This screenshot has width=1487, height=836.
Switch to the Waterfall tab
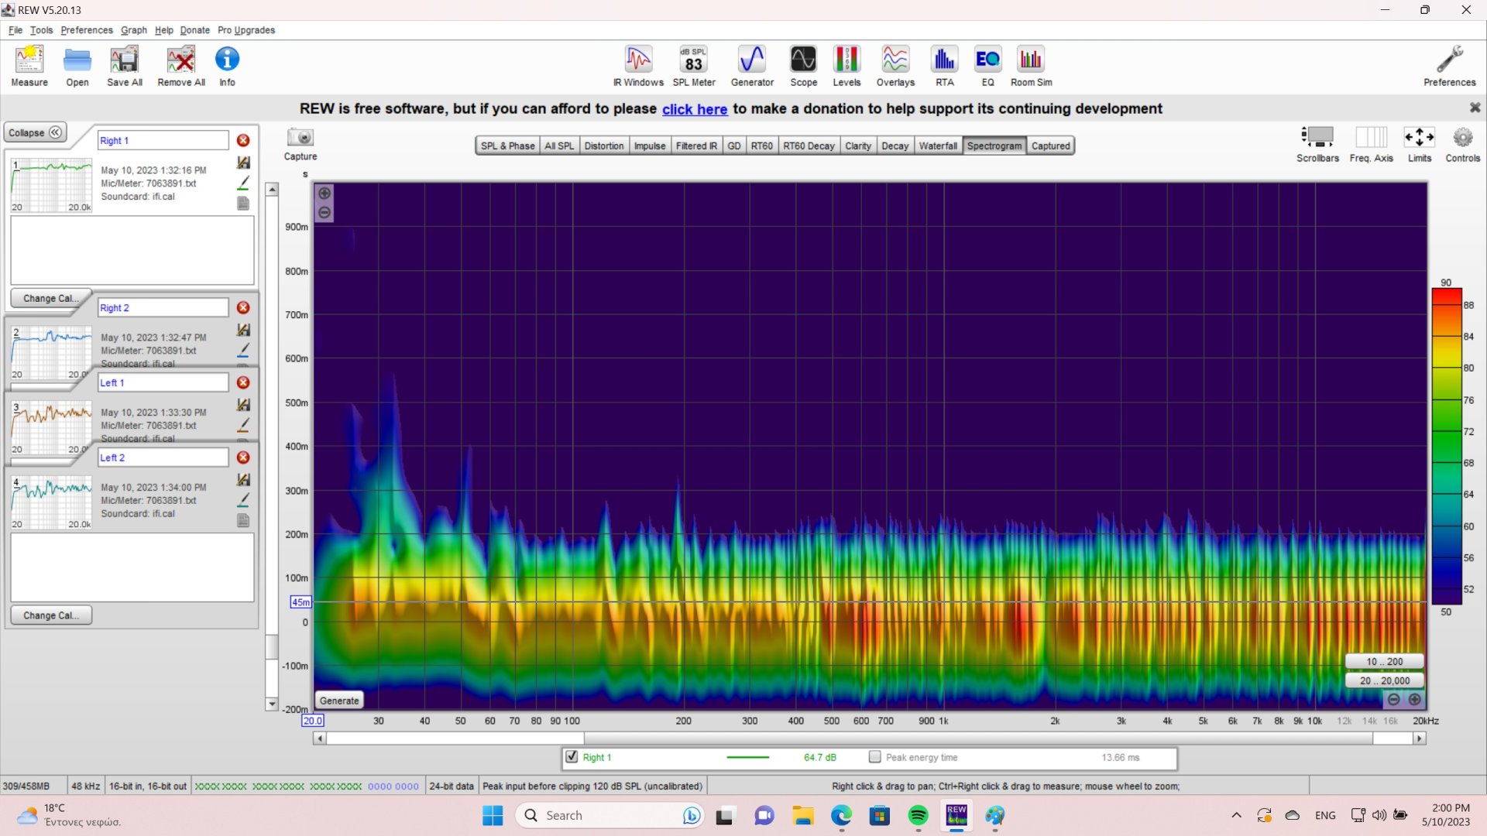click(x=937, y=146)
